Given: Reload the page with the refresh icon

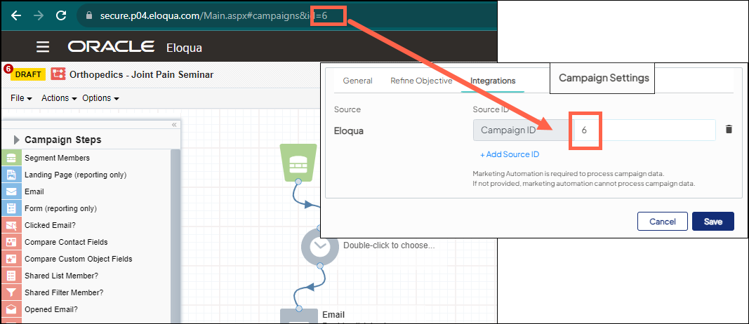Looking at the screenshot, I should (61, 15).
